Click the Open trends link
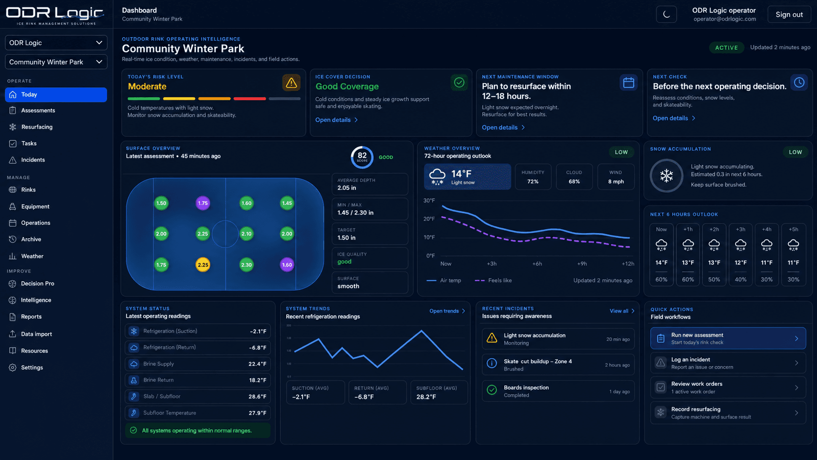Viewport: 817px width, 460px height. pyautogui.click(x=447, y=311)
